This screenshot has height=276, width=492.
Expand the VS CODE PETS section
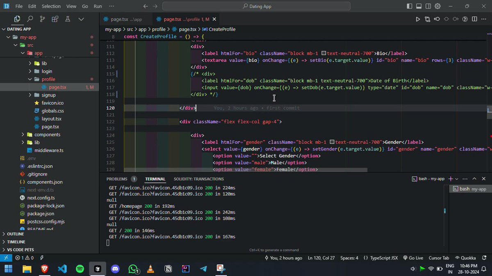pos(49,249)
